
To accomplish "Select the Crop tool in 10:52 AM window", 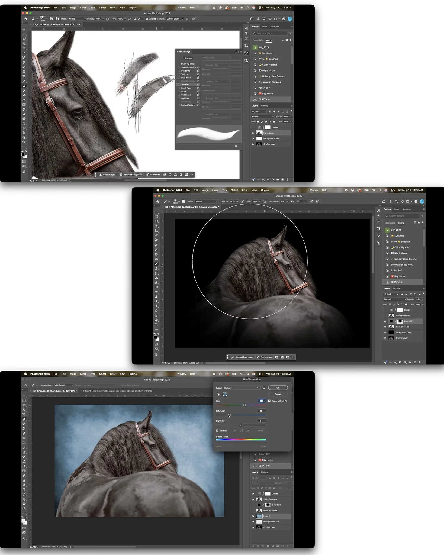I will click(24, 48).
